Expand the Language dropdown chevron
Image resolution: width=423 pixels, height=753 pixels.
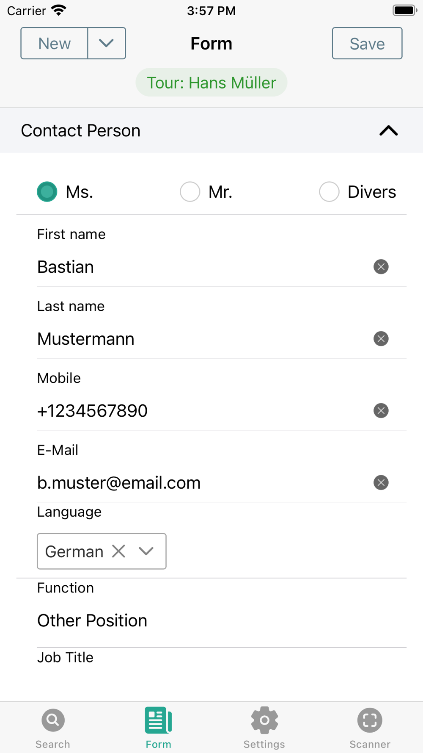146,551
